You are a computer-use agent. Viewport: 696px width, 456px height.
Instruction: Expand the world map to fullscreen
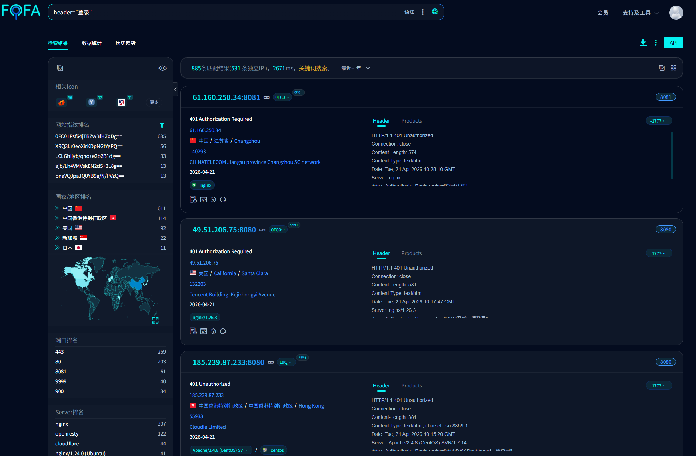pos(155,320)
